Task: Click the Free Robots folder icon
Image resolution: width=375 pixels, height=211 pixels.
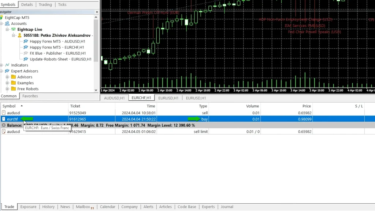Action: click(14, 89)
